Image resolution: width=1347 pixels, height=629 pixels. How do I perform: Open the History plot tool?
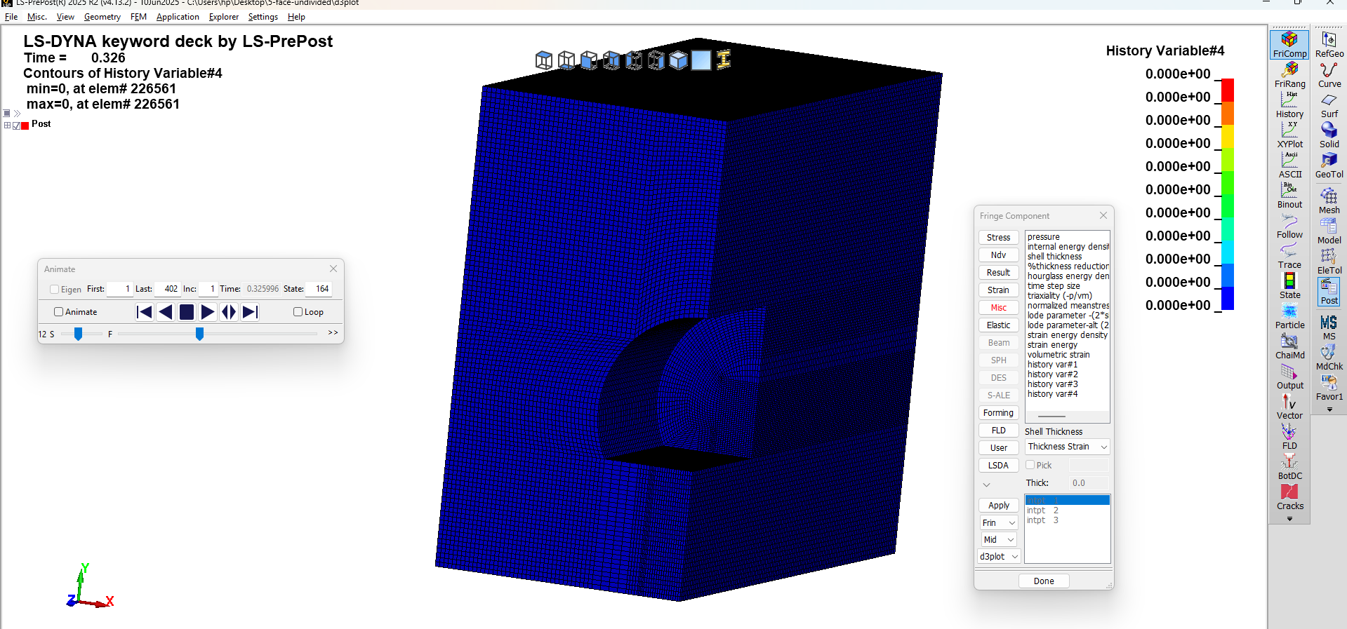(x=1289, y=104)
